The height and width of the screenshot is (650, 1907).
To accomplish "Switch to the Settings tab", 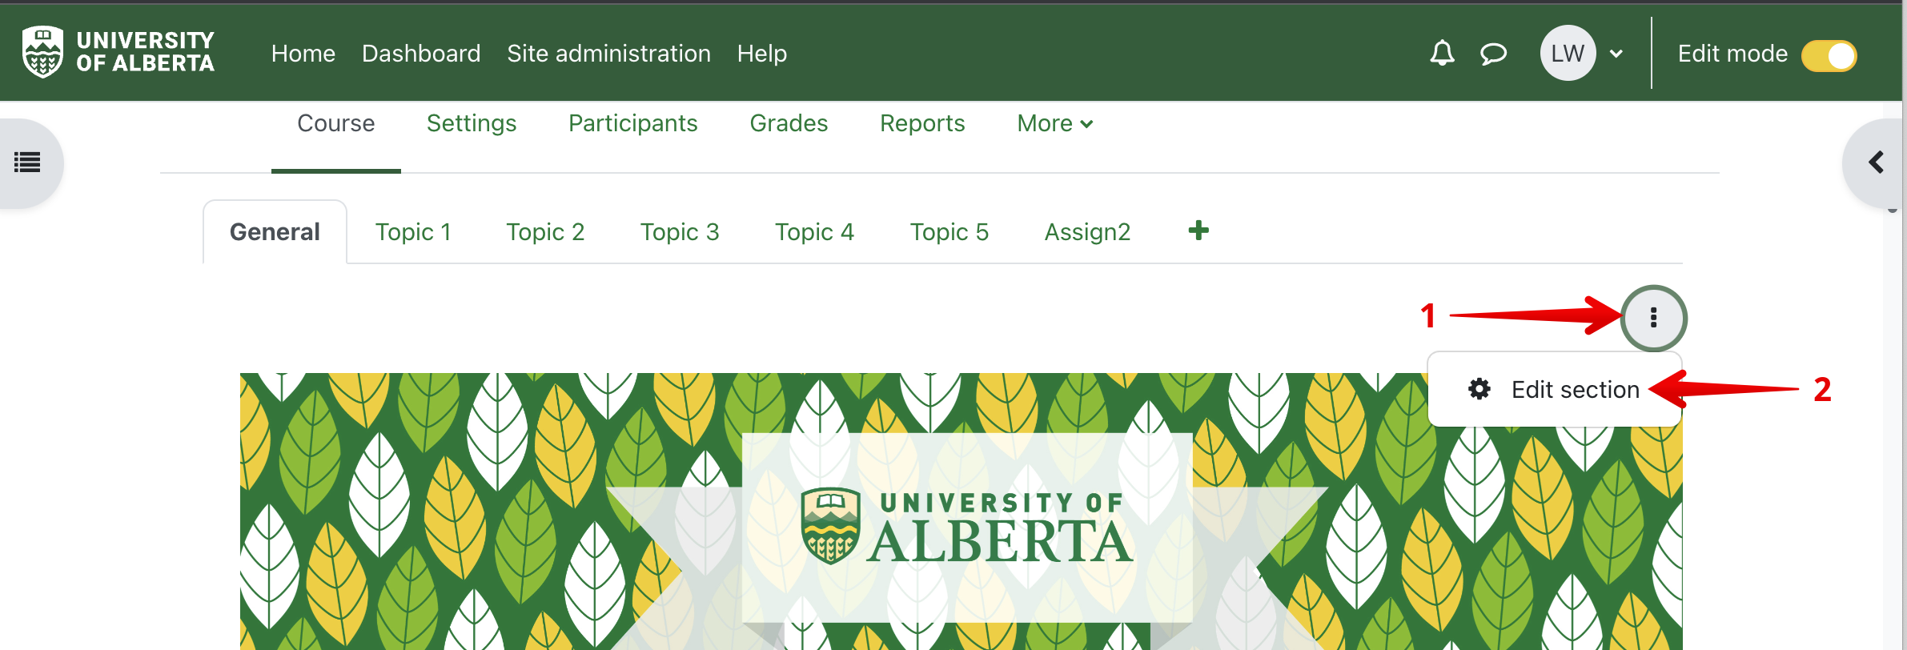I will click(472, 123).
